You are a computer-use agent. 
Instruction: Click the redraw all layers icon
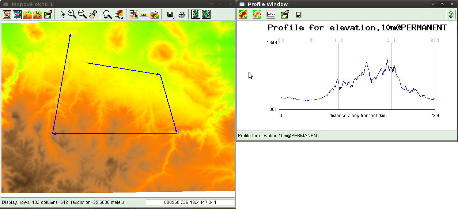pos(17,14)
